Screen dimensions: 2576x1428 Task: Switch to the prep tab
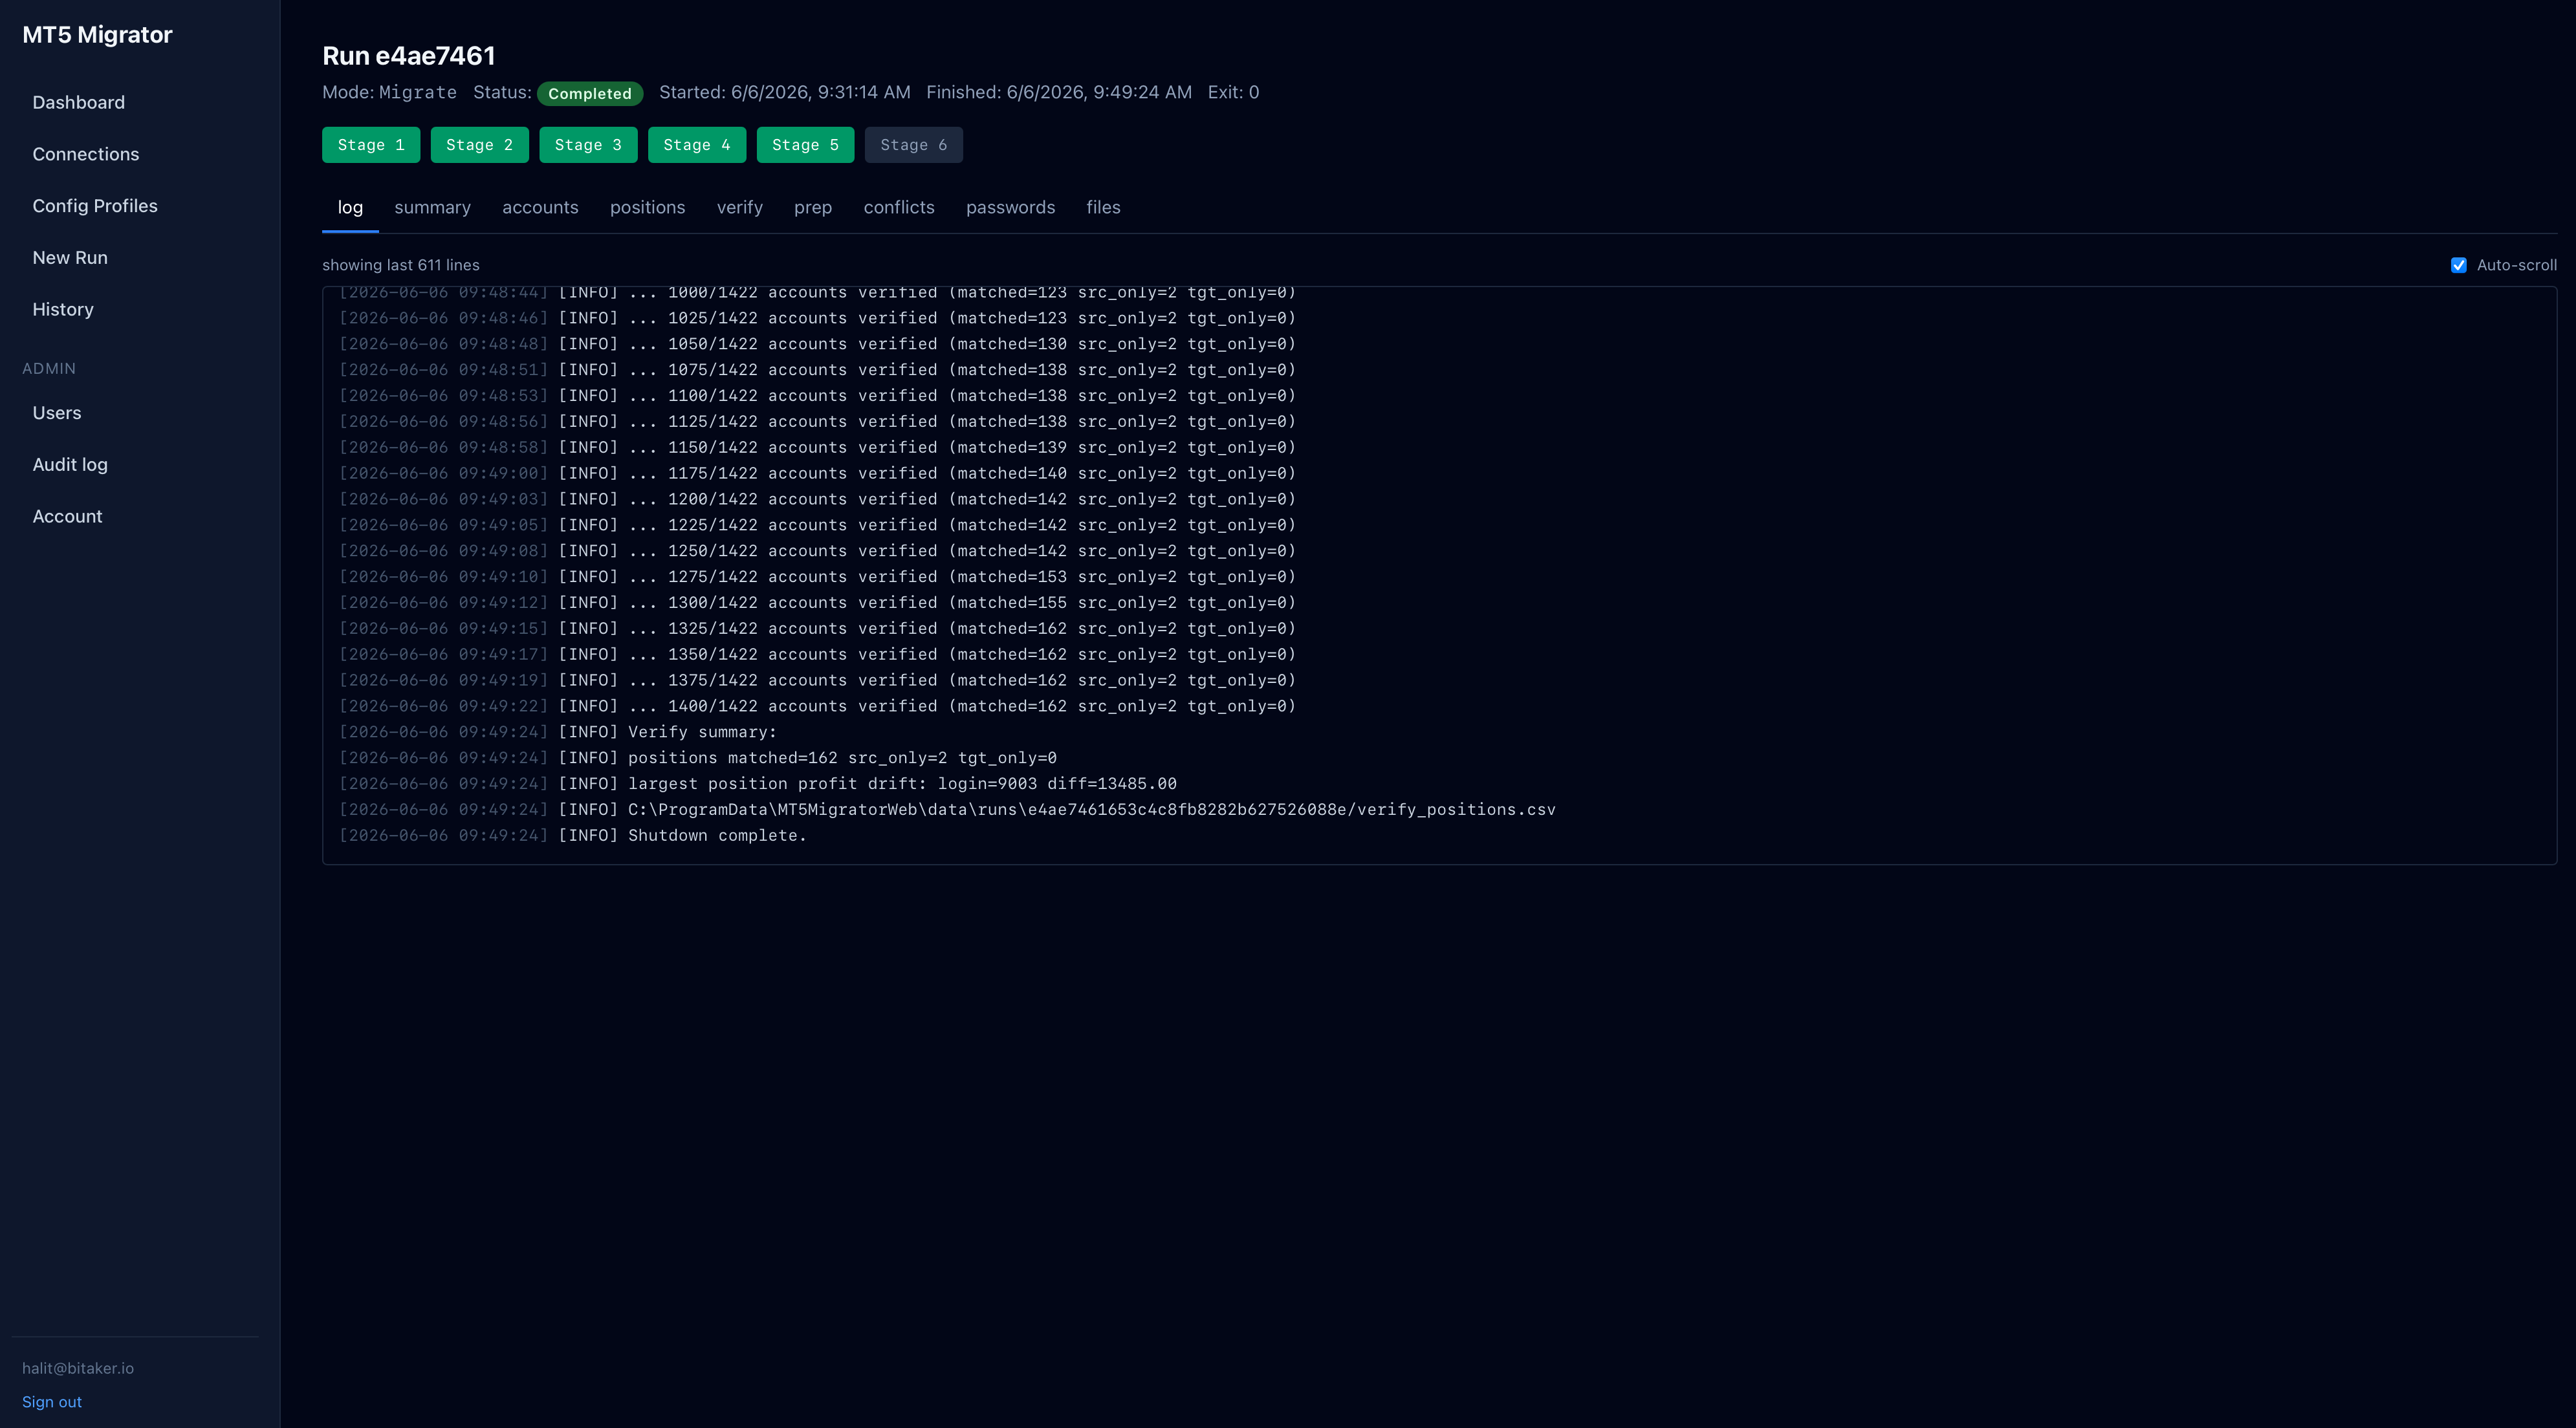[813, 207]
